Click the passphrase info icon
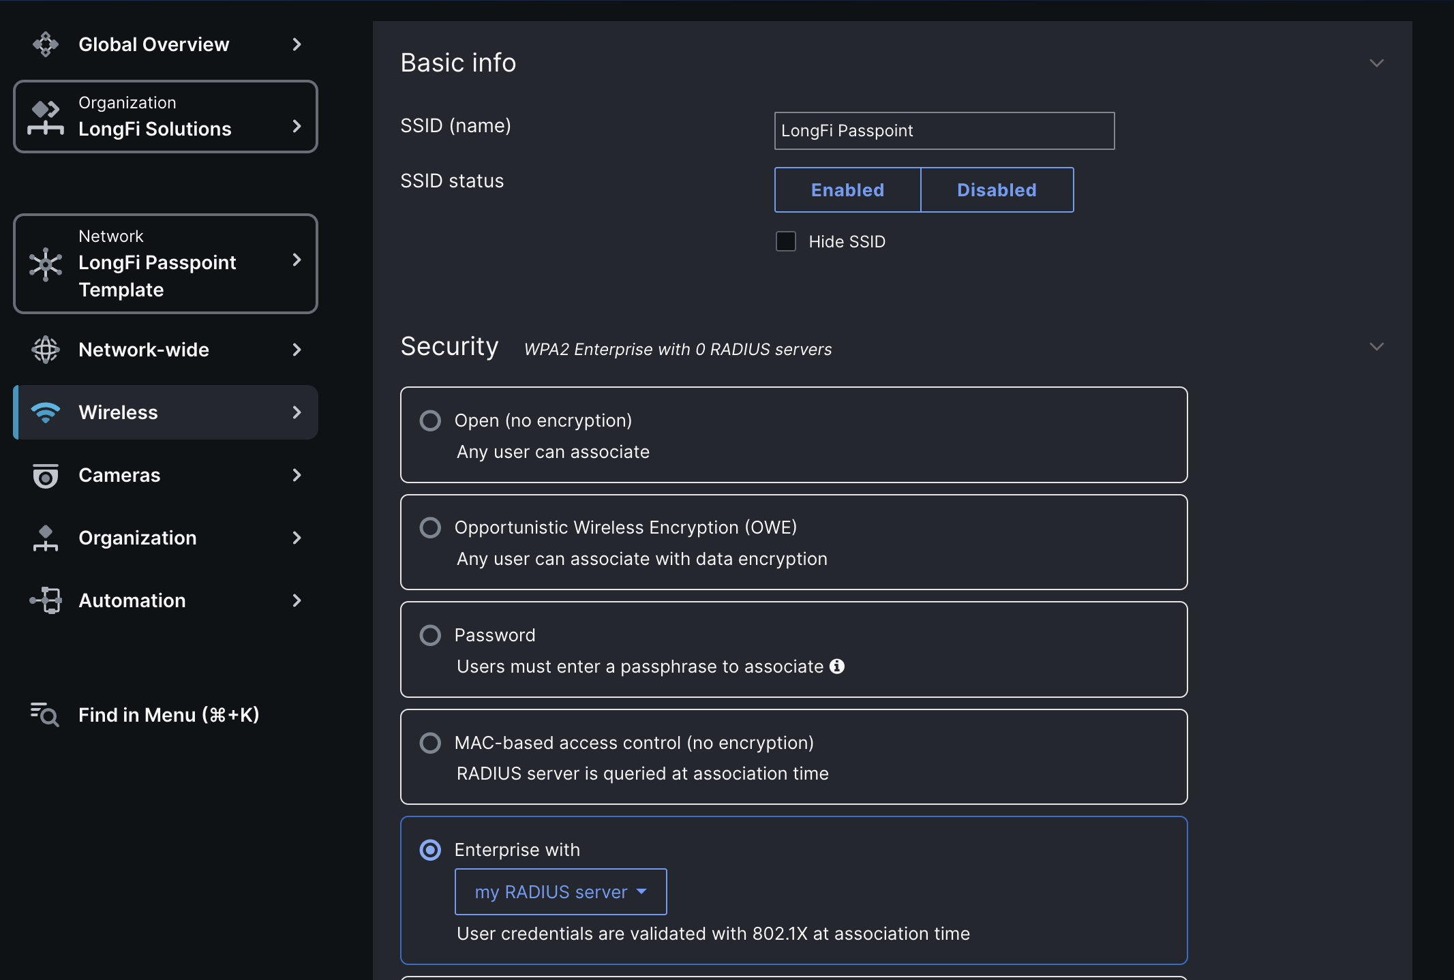 pyautogui.click(x=837, y=666)
